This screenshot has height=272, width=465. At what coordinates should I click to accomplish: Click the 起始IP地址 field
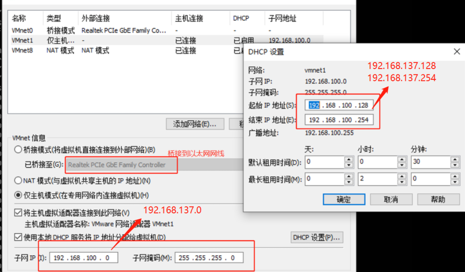click(338, 105)
